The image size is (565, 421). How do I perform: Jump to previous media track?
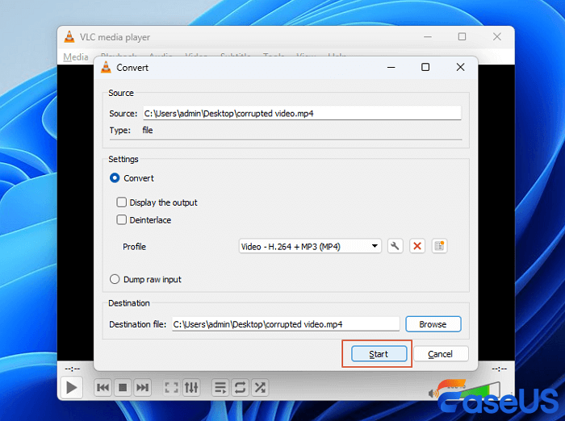coord(103,387)
